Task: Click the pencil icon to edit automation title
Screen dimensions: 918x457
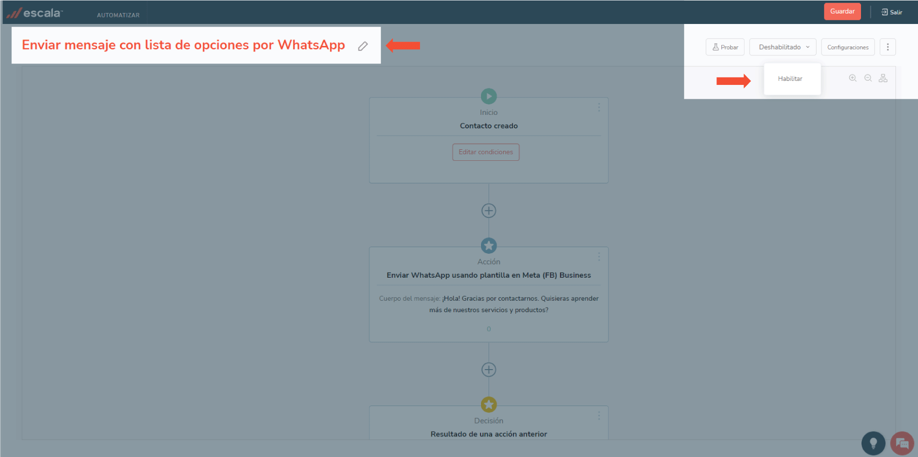Action: pyautogui.click(x=363, y=46)
